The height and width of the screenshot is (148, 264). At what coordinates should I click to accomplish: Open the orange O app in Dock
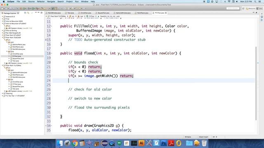point(179,143)
